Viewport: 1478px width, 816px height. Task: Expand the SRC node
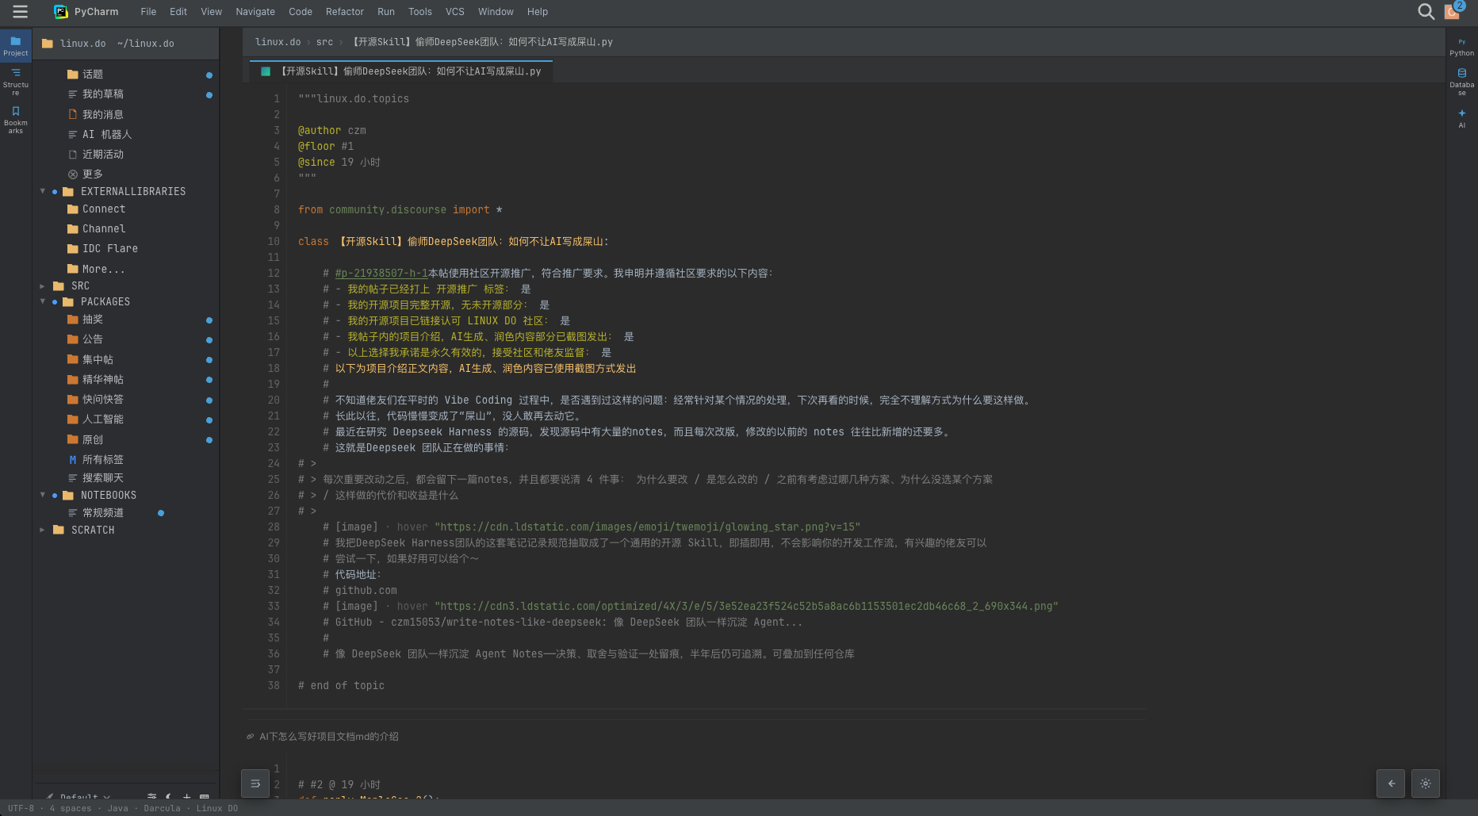point(43,286)
